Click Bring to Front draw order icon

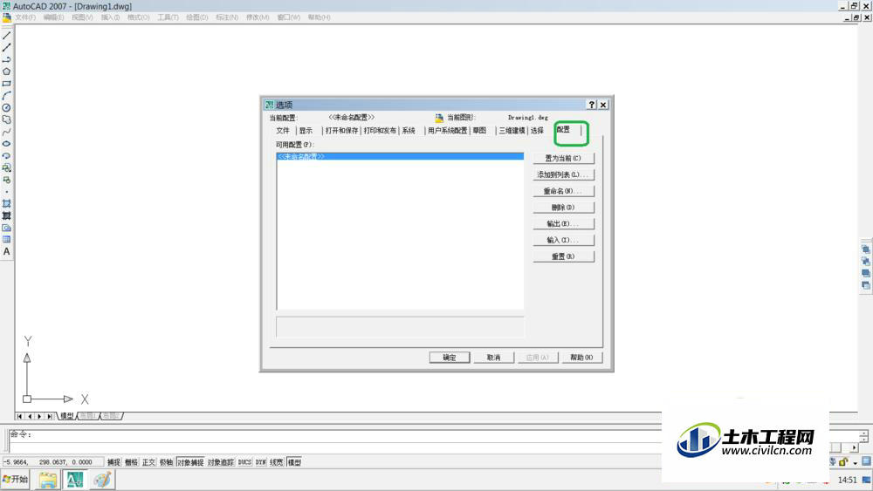(x=866, y=249)
